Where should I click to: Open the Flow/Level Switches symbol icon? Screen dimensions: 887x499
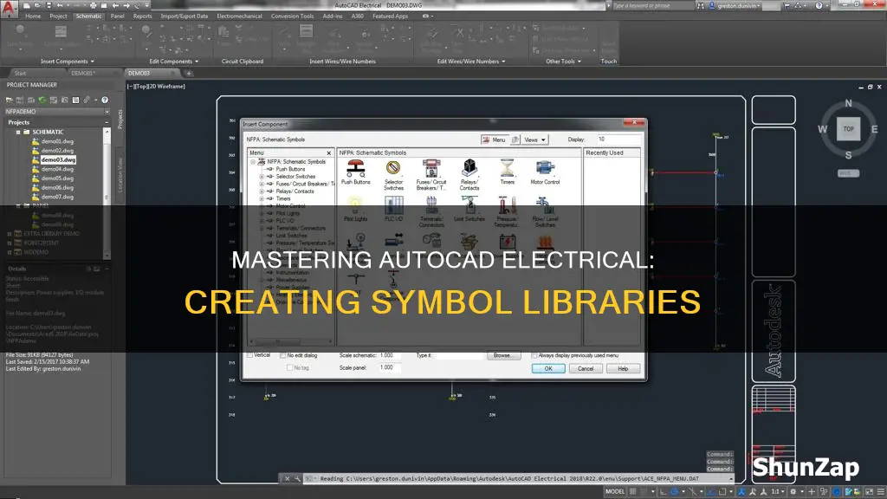click(545, 205)
